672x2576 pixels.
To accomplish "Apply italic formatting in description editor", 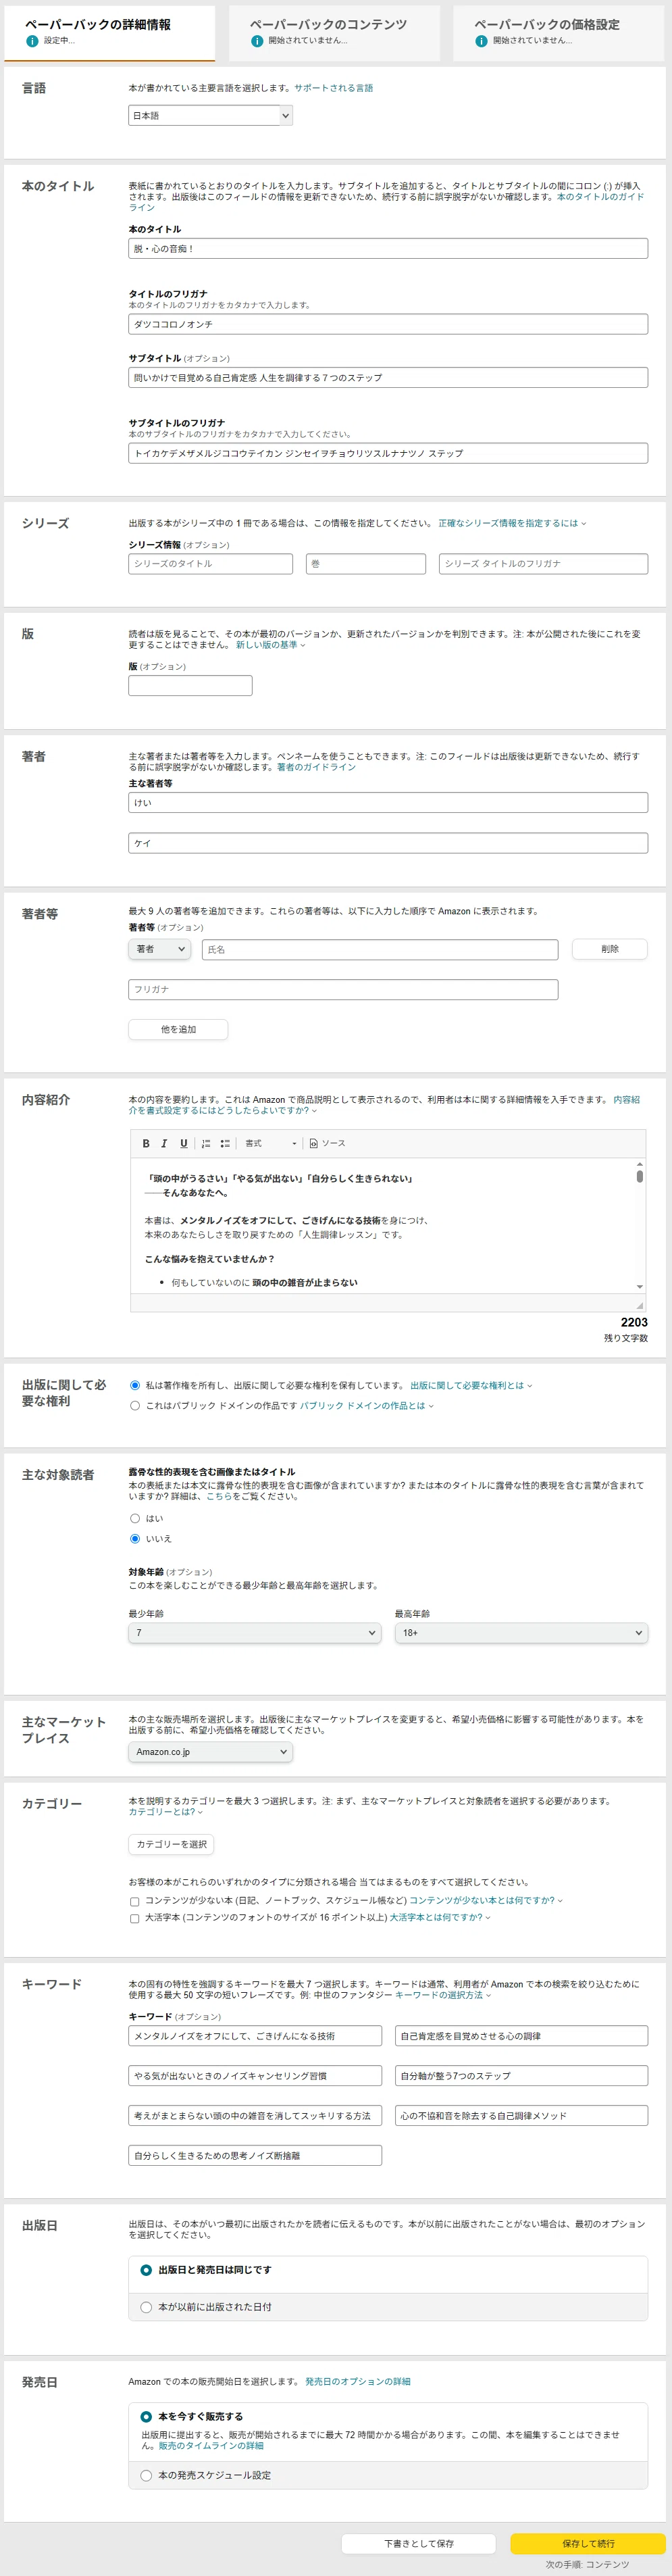I will click(x=164, y=1143).
